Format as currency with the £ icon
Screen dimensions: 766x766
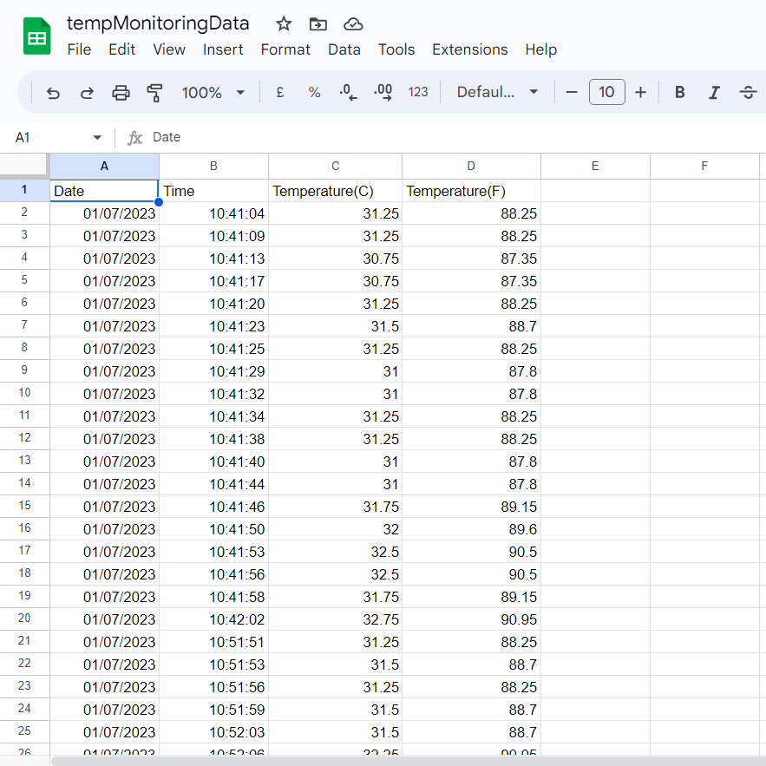280,92
